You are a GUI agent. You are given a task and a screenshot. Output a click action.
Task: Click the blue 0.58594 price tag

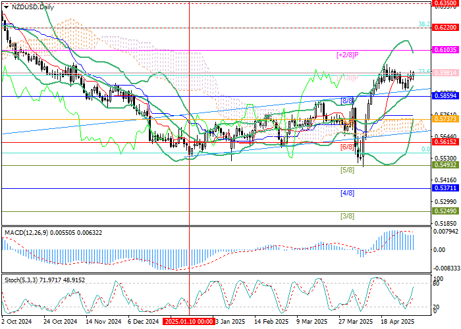pos(445,96)
